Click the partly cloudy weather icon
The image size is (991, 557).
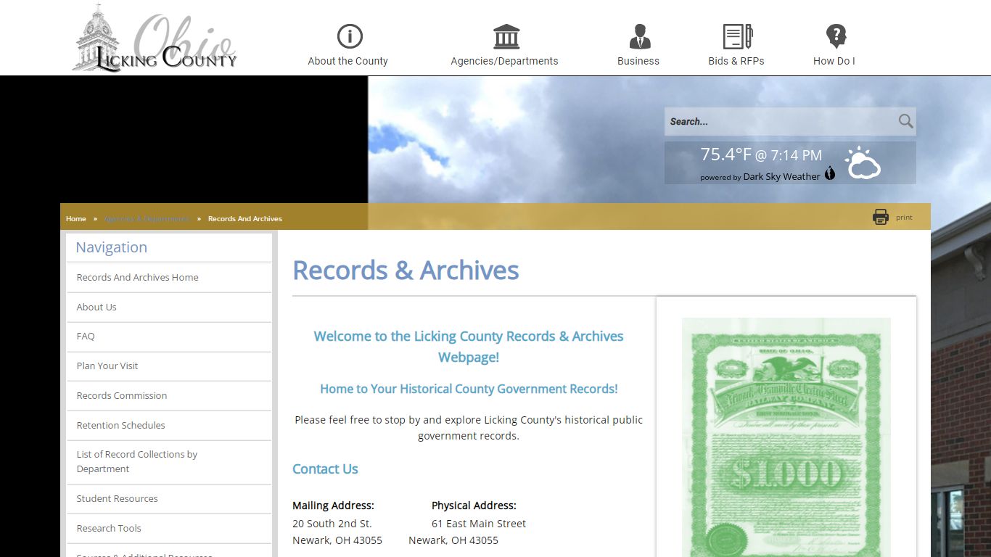pos(863,163)
